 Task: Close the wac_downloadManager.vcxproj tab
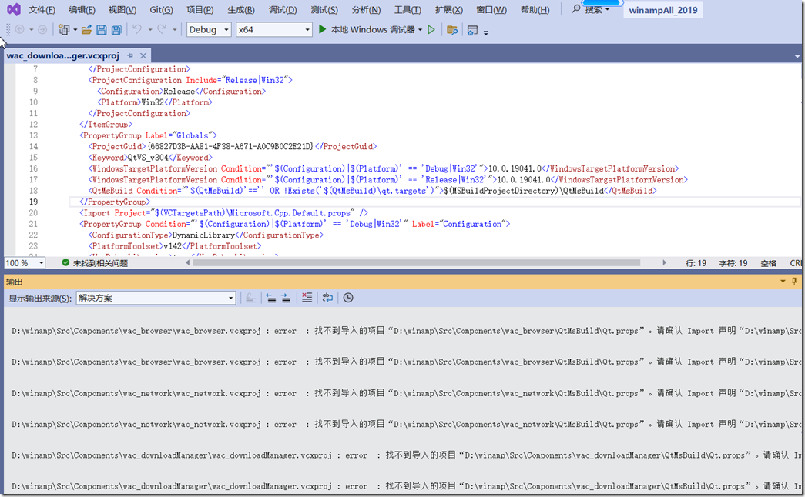tap(143, 55)
